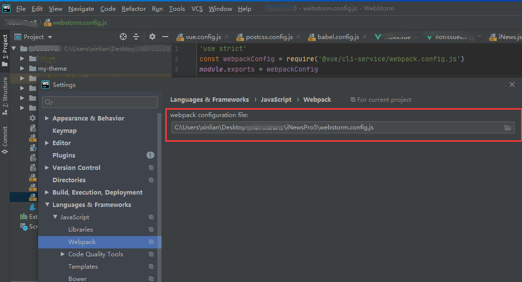This screenshot has height=282, width=522.
Task: Expand the my-theme folder
Action: (x=22, y=69)
